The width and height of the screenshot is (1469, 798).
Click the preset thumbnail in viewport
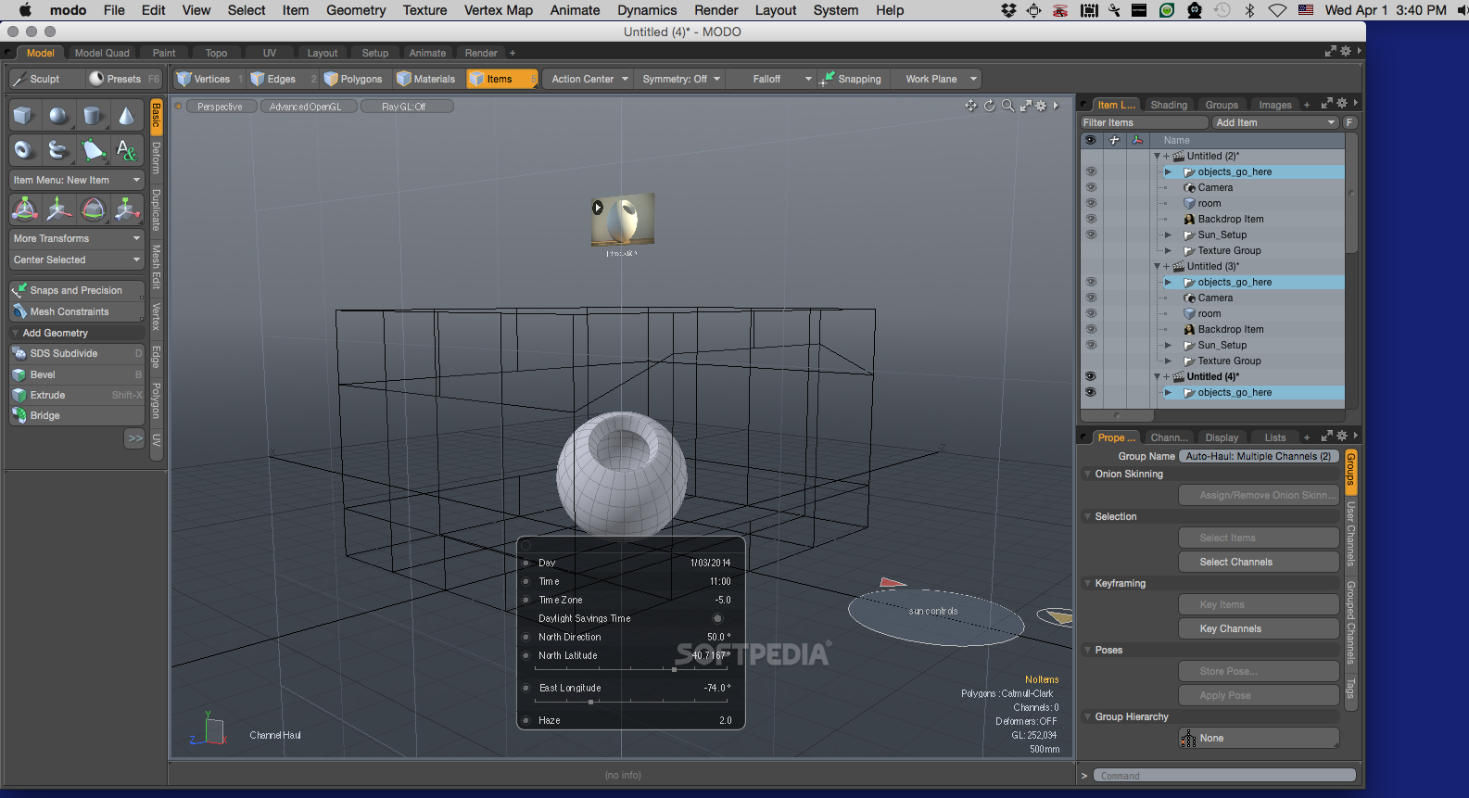(623, 220)
